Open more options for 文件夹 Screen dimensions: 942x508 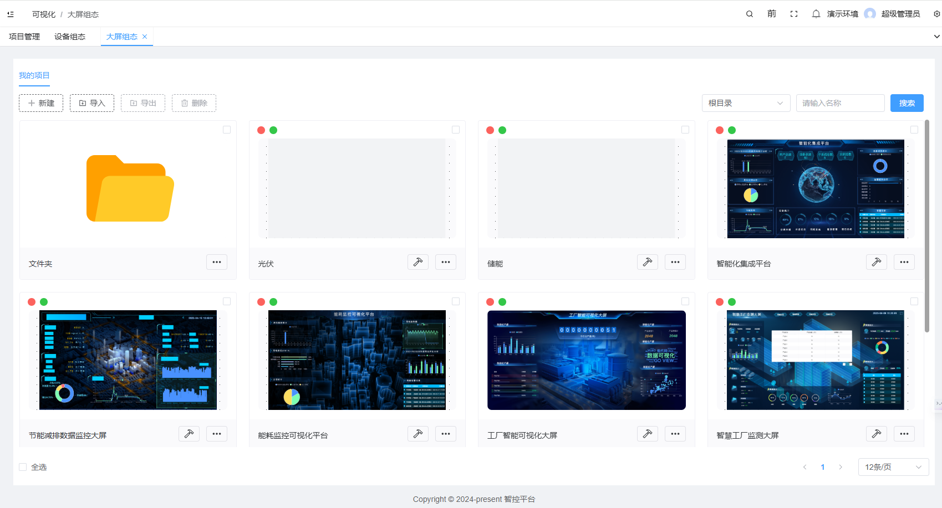(217, 262)
